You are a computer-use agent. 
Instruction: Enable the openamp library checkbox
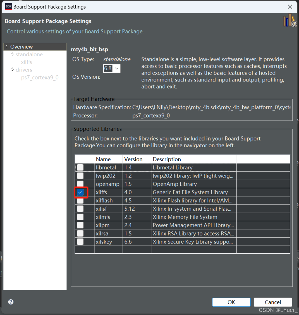80,184
